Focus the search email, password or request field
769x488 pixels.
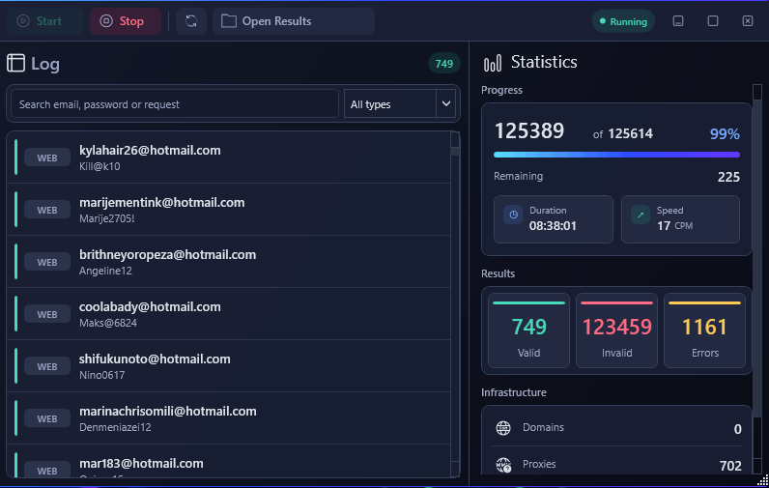(175, 104)
